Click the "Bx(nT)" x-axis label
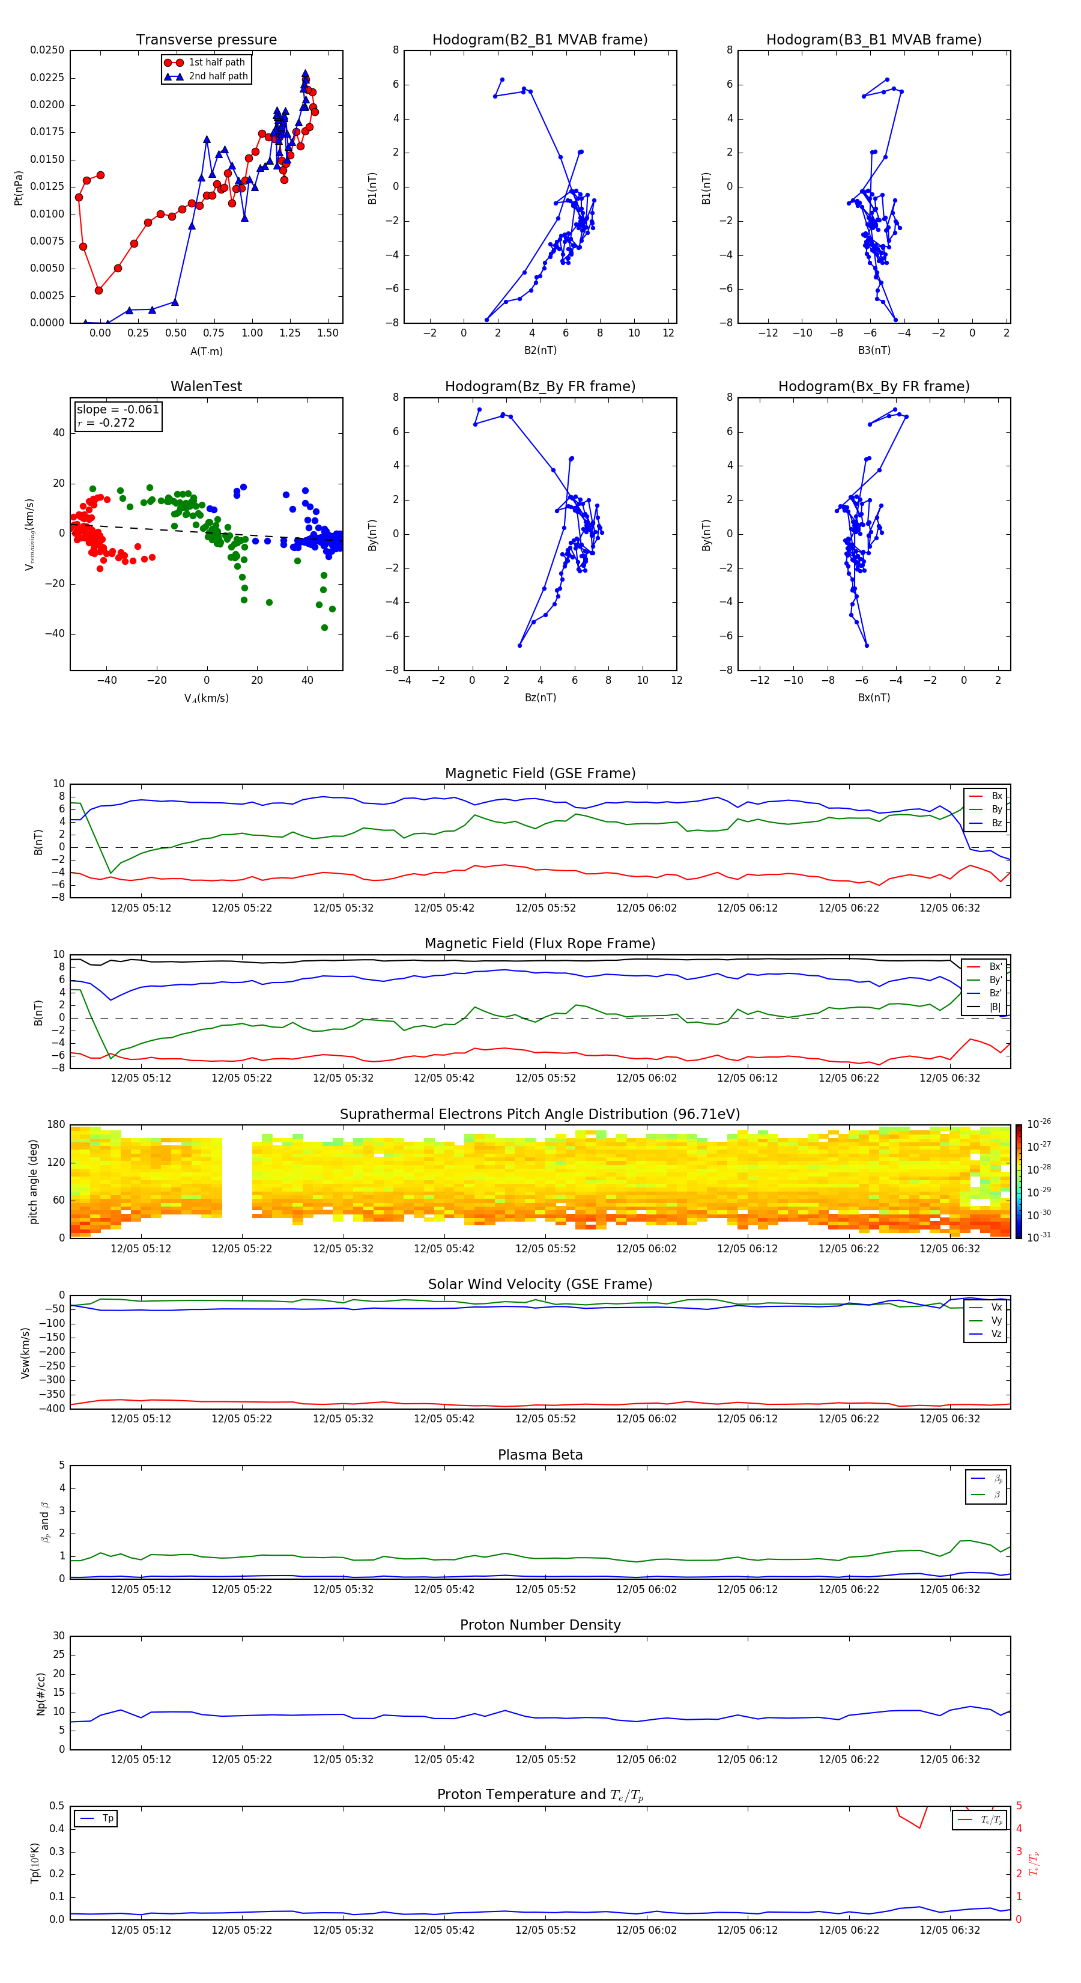 pos(874,698)
